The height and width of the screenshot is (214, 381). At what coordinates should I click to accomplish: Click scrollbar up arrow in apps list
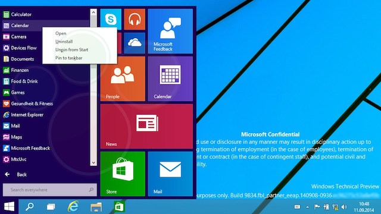point(93,12)
